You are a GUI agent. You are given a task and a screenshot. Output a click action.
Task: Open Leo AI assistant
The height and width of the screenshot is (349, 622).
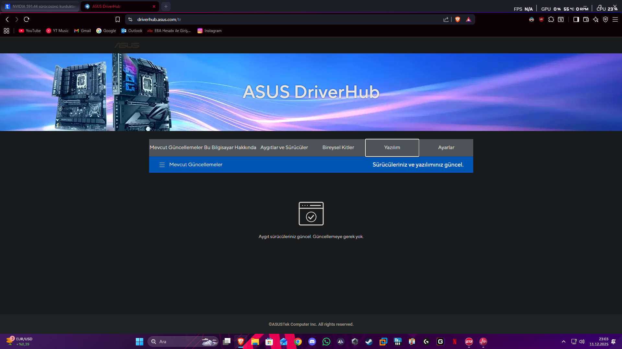pos(596,19)
